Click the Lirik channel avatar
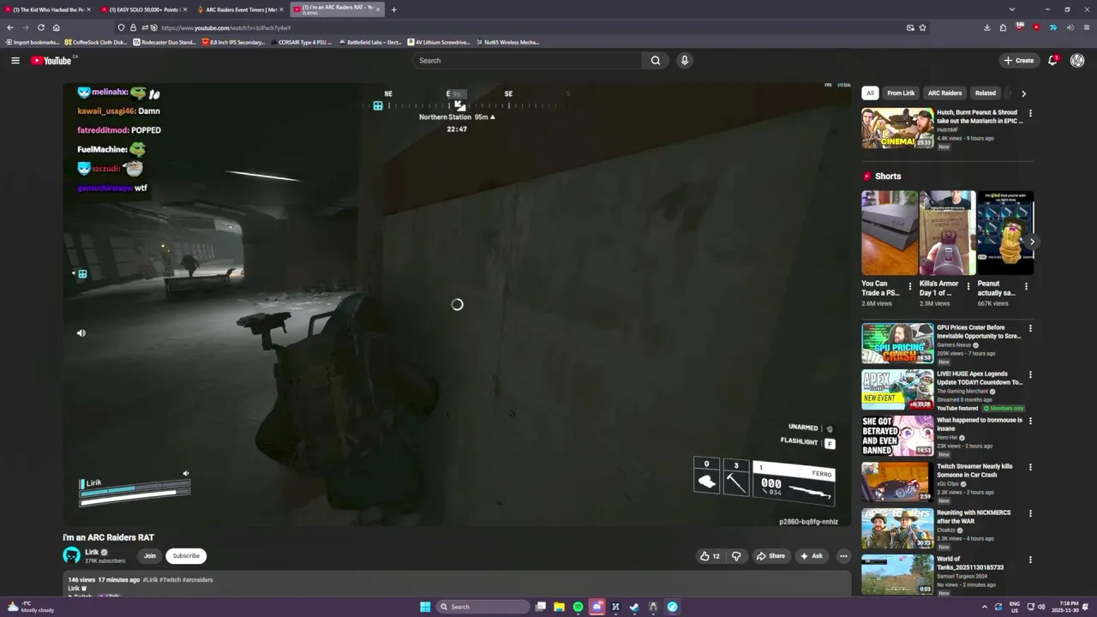Image resolution: width=1097 pixels, height=617 pixels. (71, 555)
